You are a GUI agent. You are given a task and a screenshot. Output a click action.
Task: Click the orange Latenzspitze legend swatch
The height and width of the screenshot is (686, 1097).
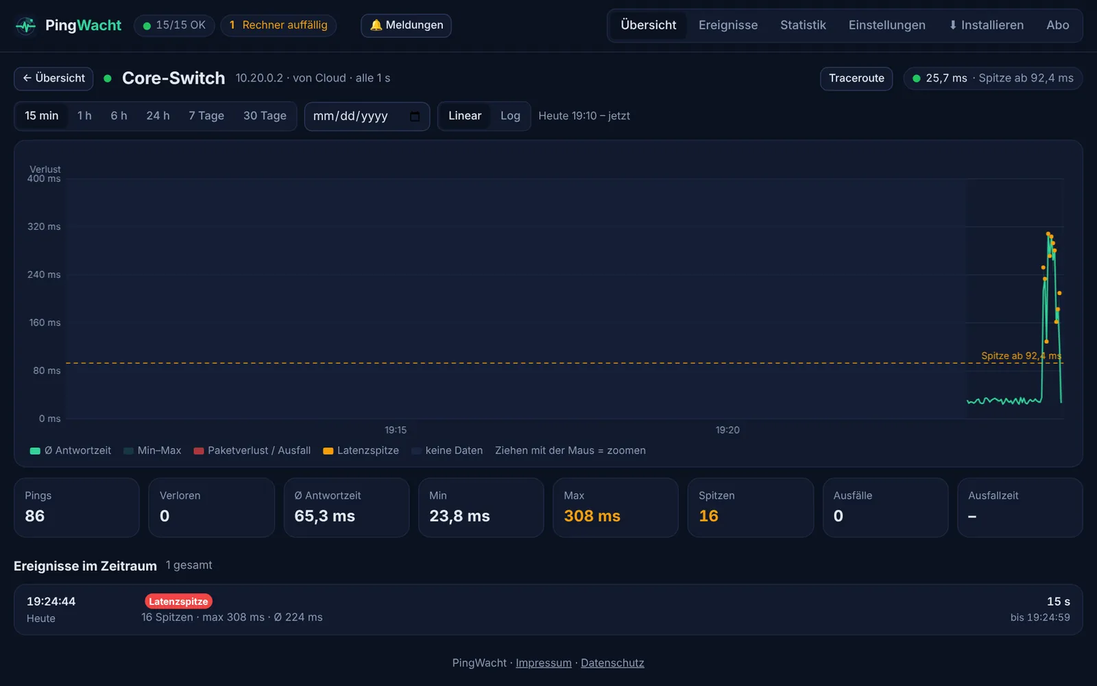point(328,451)
